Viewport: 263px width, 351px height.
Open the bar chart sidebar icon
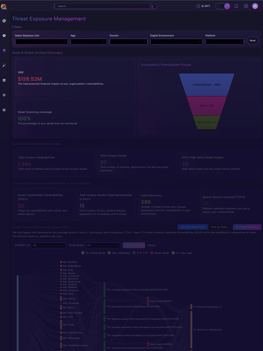tap(4, 80)
